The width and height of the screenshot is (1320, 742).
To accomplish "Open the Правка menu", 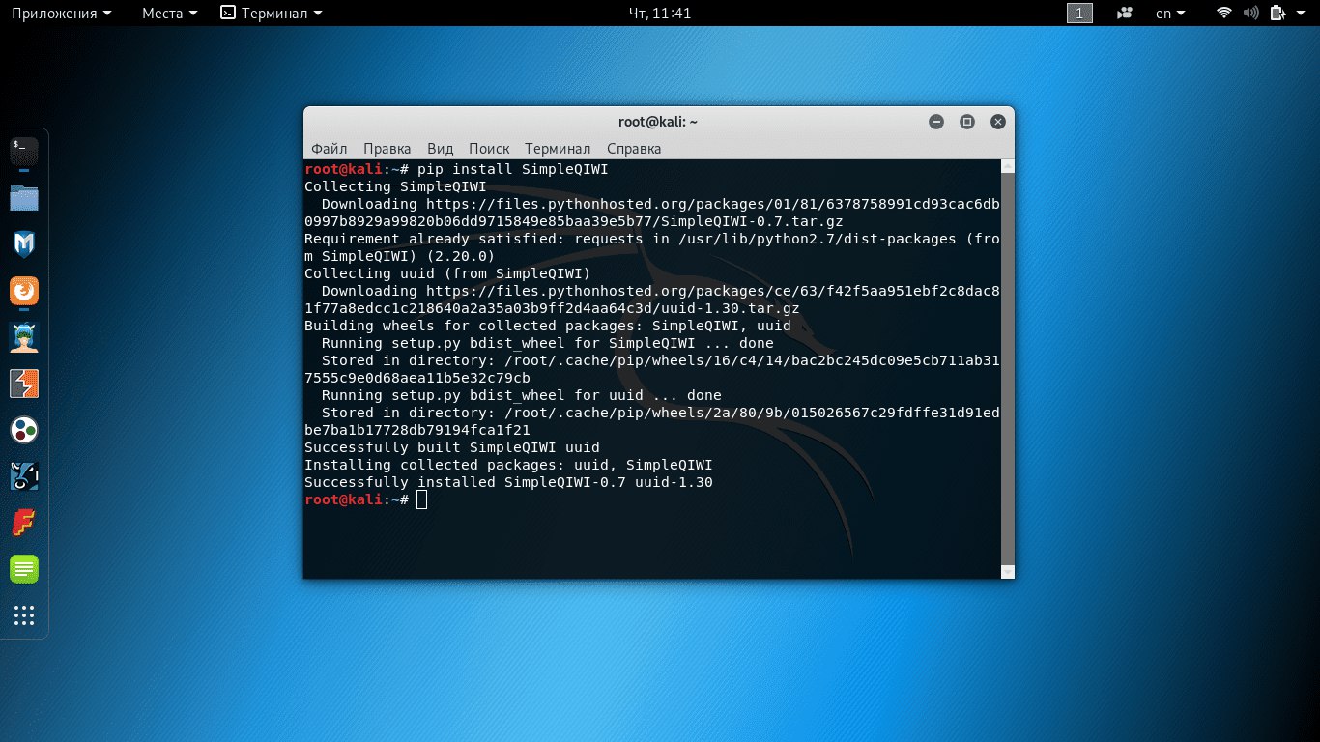I will point(387,149).
